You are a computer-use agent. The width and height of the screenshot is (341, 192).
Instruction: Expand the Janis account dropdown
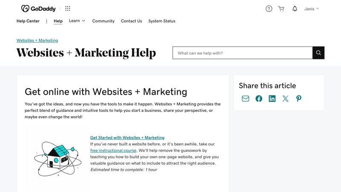click(312, 9)
